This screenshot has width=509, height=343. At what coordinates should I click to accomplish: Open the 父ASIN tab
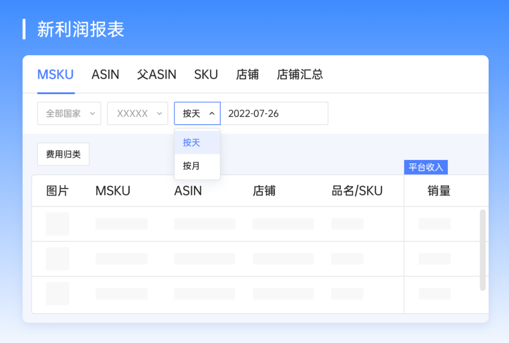[x=156, y=74]
